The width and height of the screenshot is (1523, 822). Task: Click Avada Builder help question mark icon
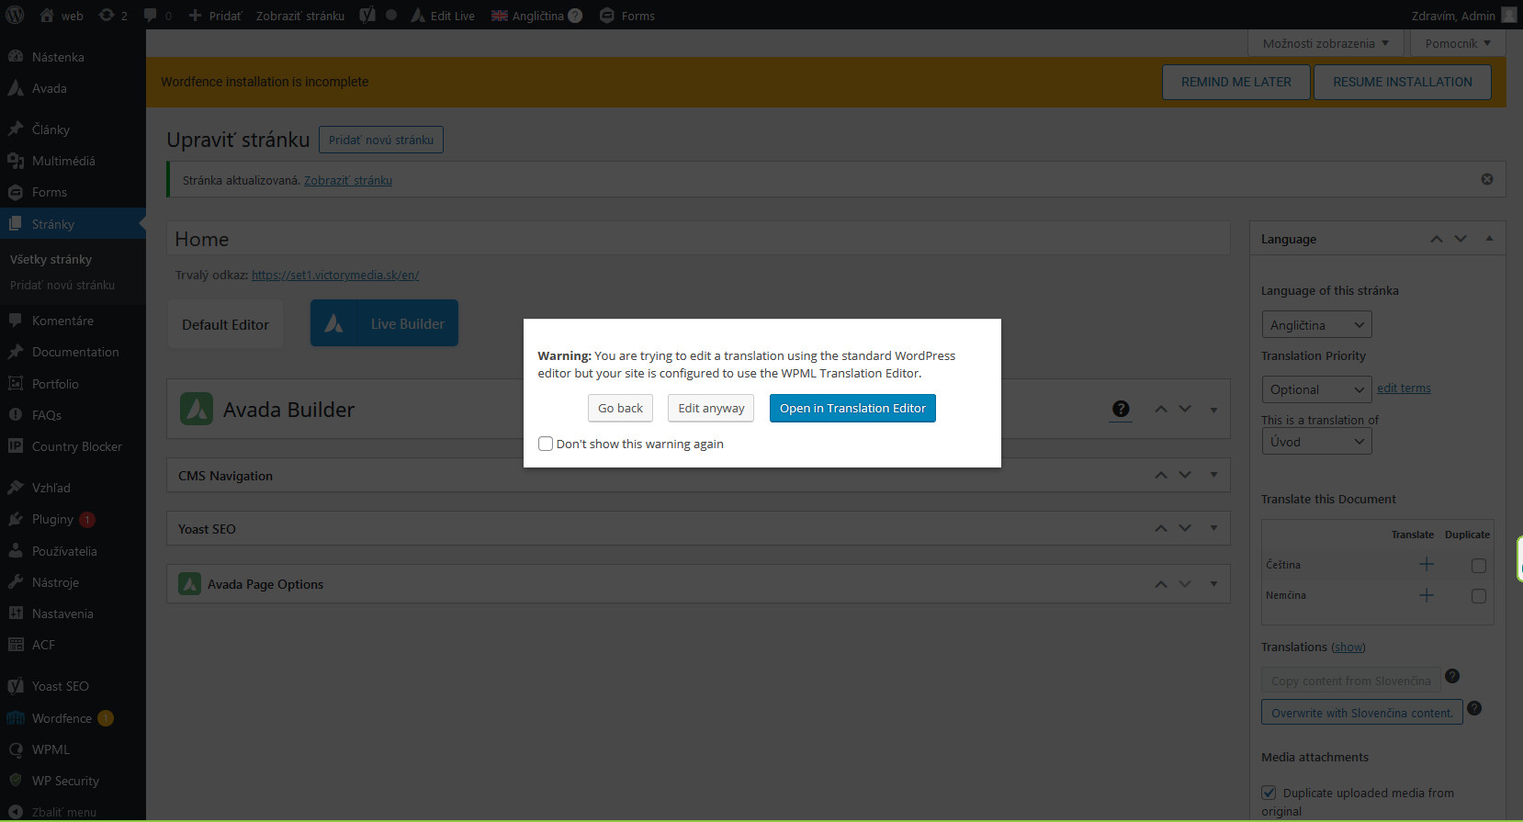[1121, 409]
